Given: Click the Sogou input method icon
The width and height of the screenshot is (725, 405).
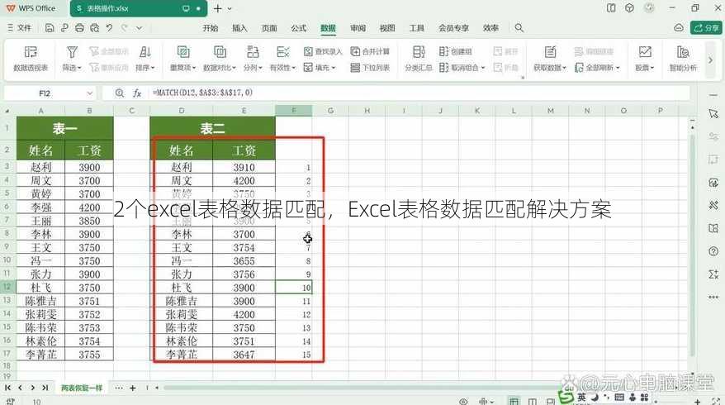Looking at the screenshot, I should tap(566, 397).
